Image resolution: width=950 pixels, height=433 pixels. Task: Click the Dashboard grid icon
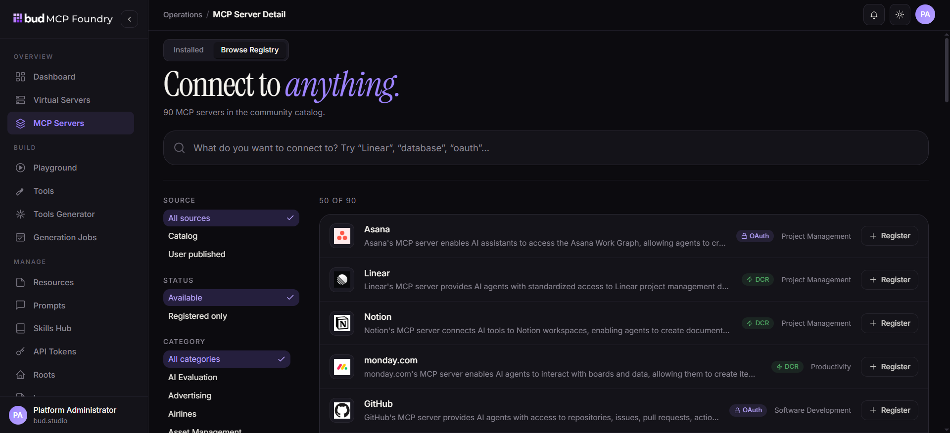click(x=20, y=77)
